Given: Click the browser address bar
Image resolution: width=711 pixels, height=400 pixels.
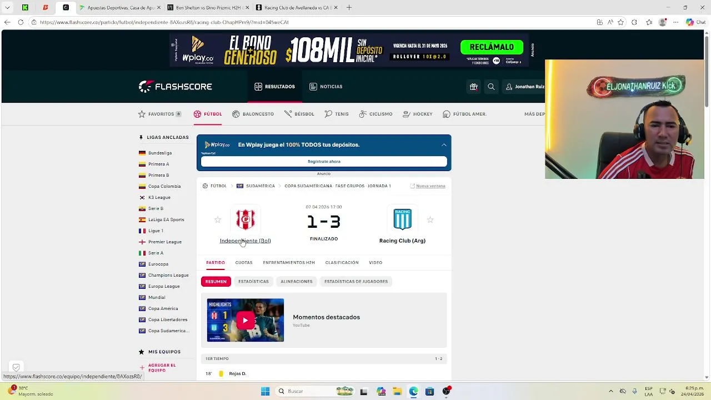Looking at the screenshot, I should [311, 22].
